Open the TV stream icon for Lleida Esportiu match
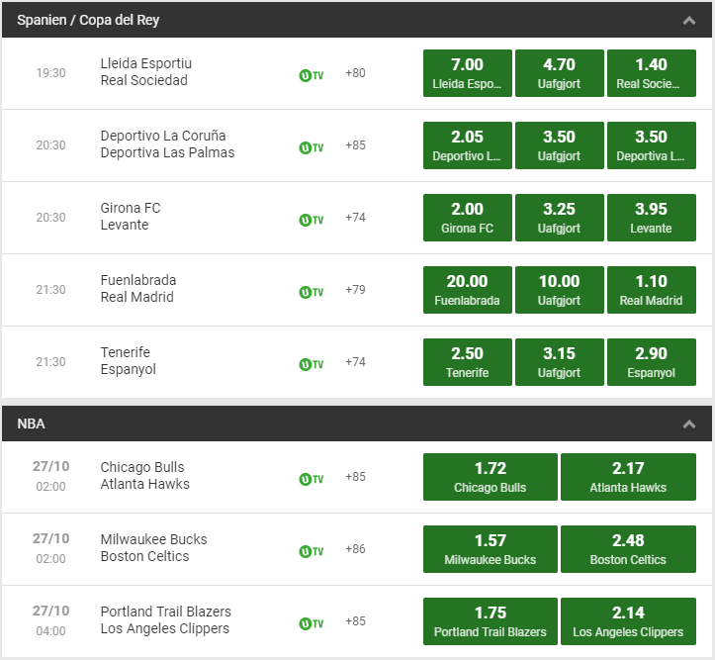715x660 pixels. point(311,75)
